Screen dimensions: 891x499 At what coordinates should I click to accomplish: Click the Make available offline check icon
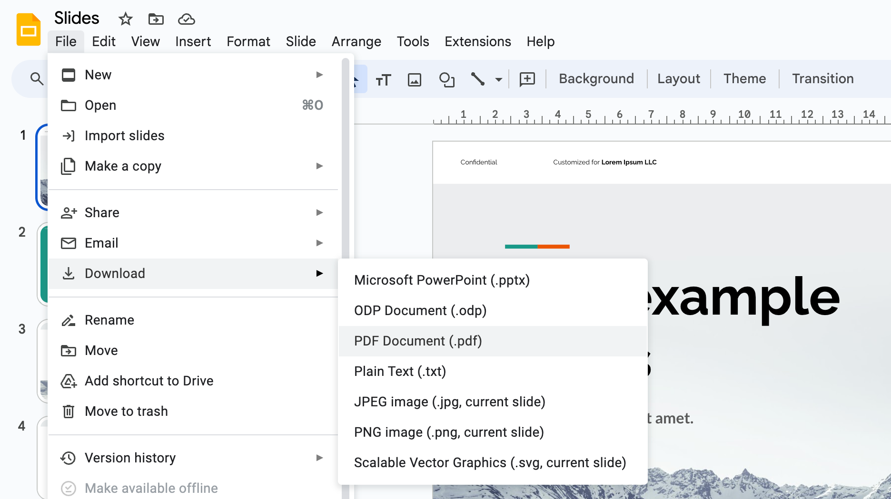pyautogui.click(x=69, y=489)
